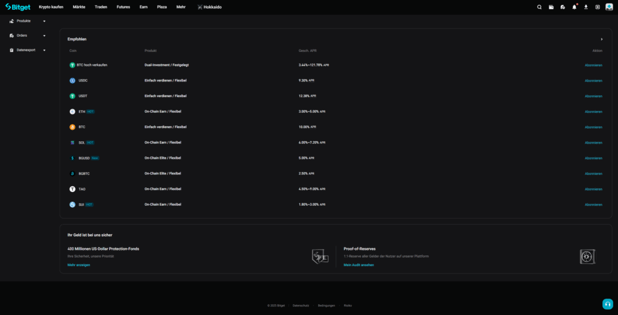Image resolution: width=618 pixels, height=315 pixels.
Task: Click Abonnieren in the BGBTC row
Action: tap(593, 173)
